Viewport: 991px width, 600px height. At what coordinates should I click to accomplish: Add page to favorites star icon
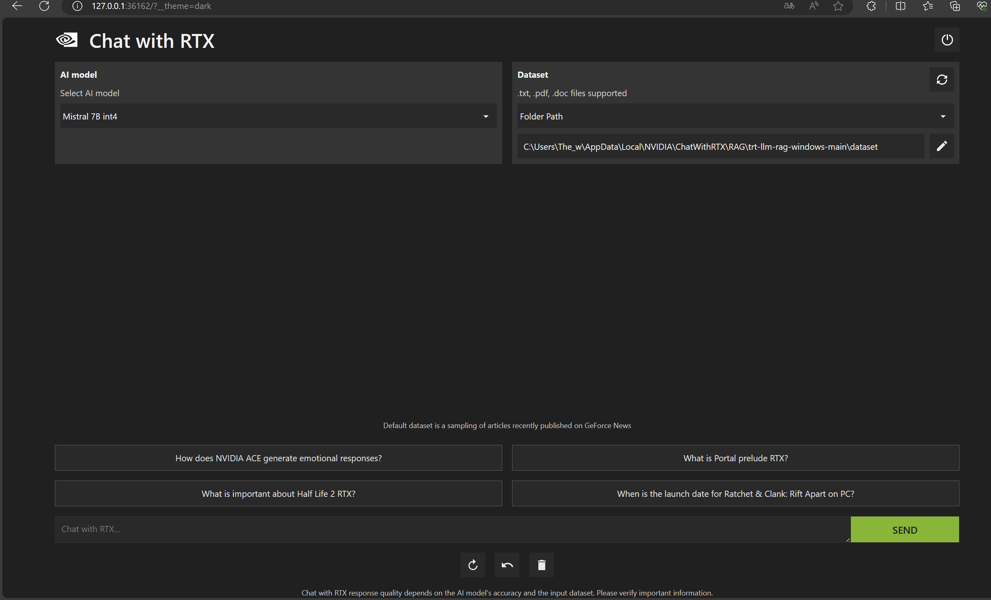[x=838, y=6]
